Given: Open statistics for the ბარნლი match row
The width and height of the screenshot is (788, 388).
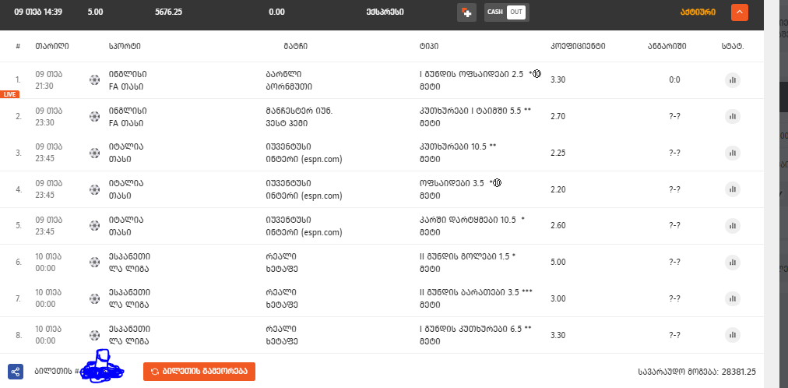Looking at the screenshot, I should (732, 80).
